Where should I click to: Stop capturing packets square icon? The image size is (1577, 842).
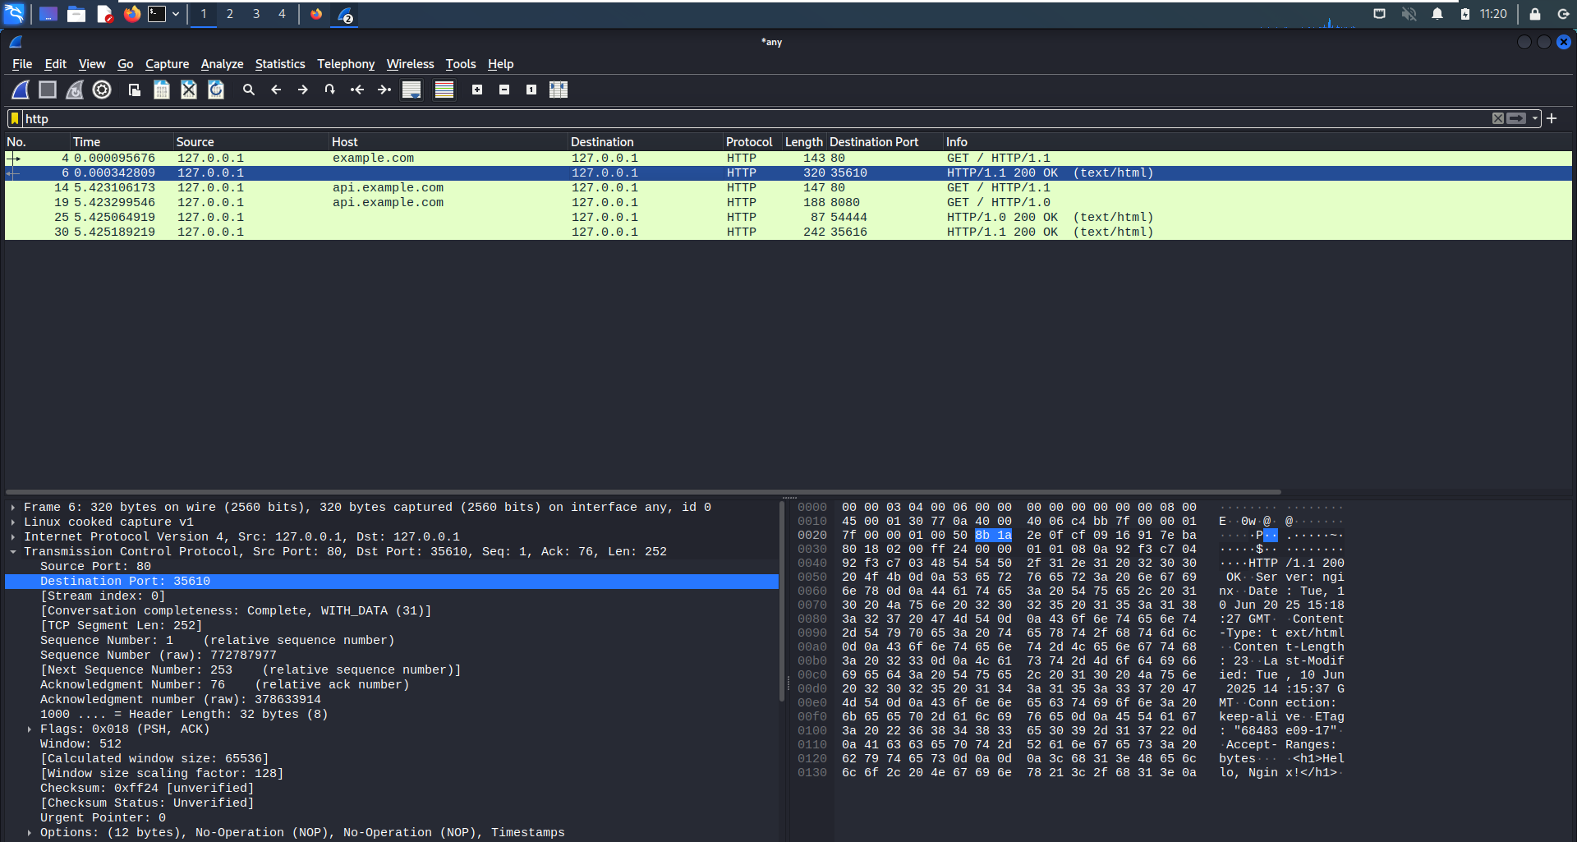click(x=48, y=90)
